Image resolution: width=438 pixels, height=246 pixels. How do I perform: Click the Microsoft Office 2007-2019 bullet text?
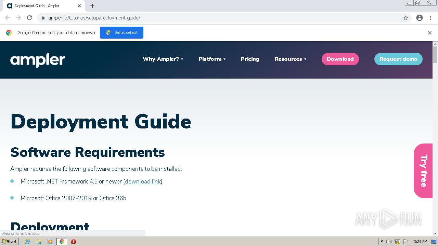(x=73, y=198)
